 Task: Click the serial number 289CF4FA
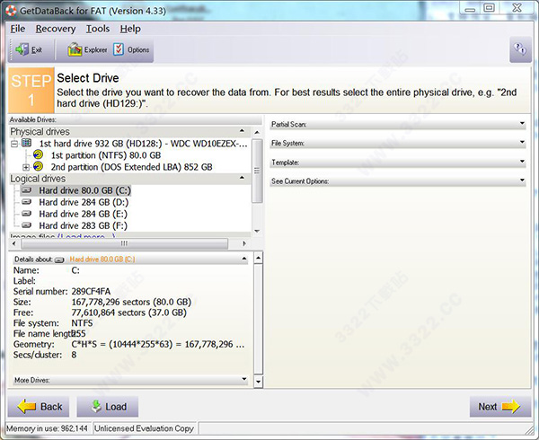pyautogui.click(x=91, y=292)
